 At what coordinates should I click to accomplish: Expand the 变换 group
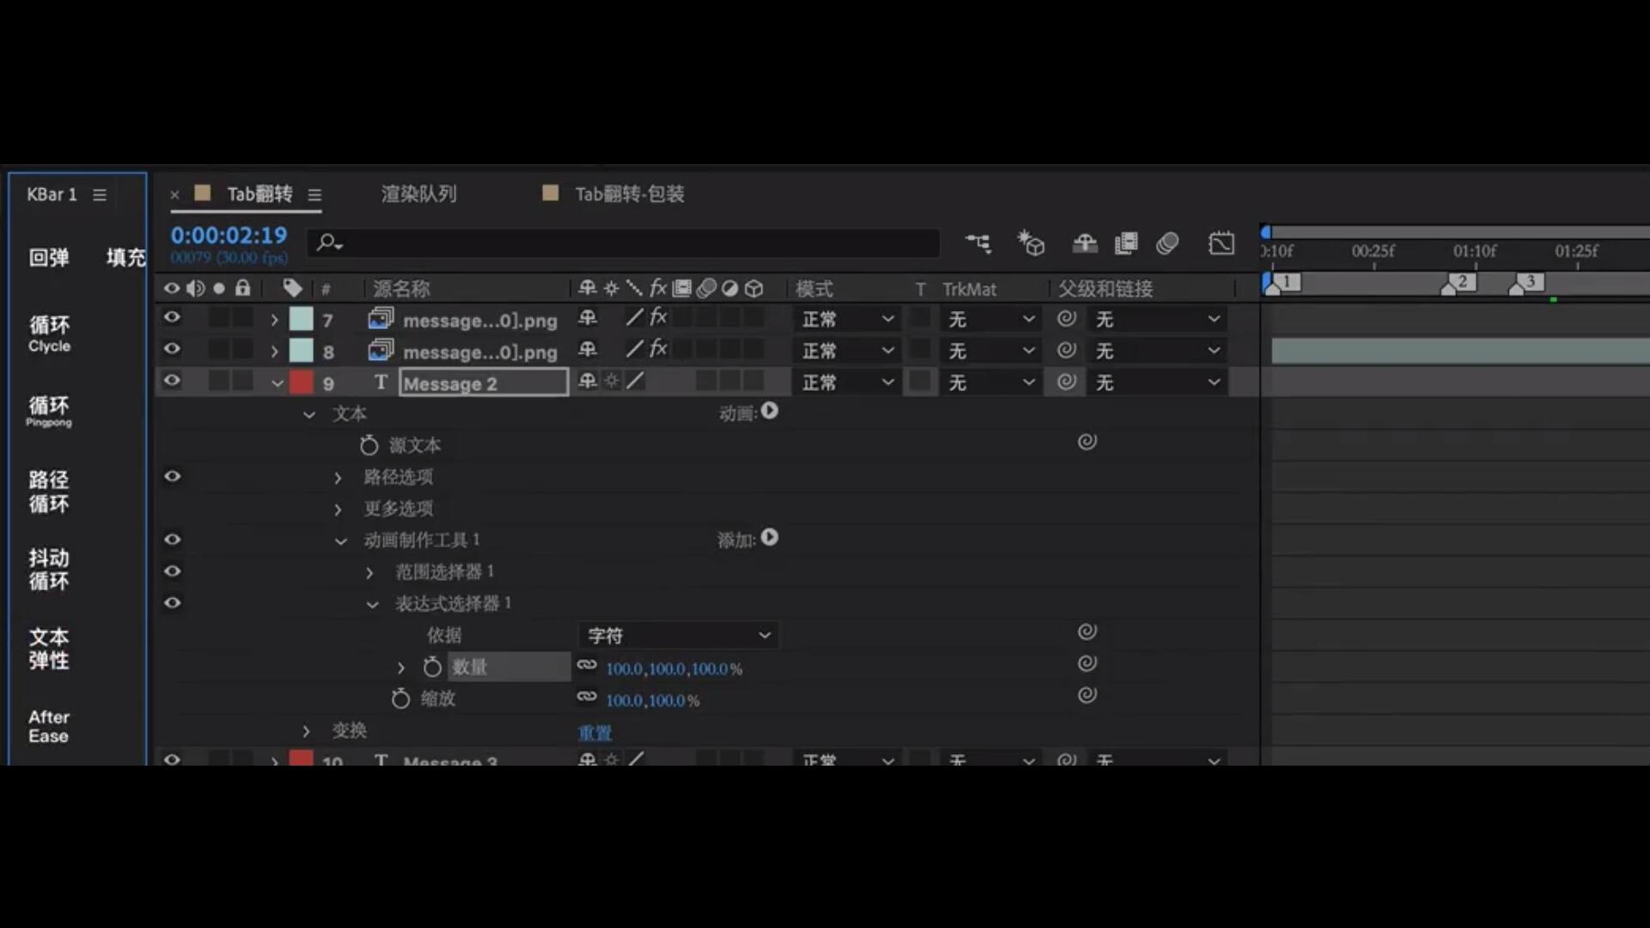[x=306, y=731]
